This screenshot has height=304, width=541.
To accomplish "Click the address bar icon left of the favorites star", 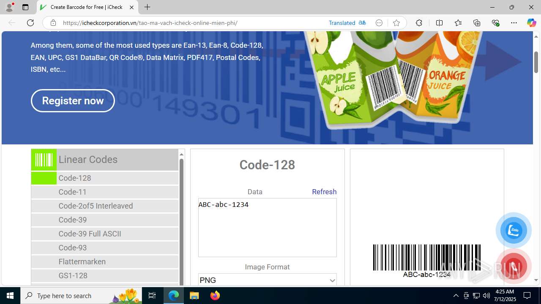I will coord(379,23).
